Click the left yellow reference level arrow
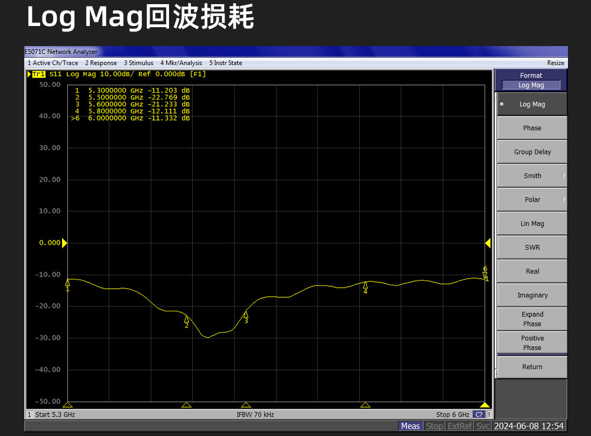The width and height of the screenshot is (591, 436). click(x=64, y=243)
